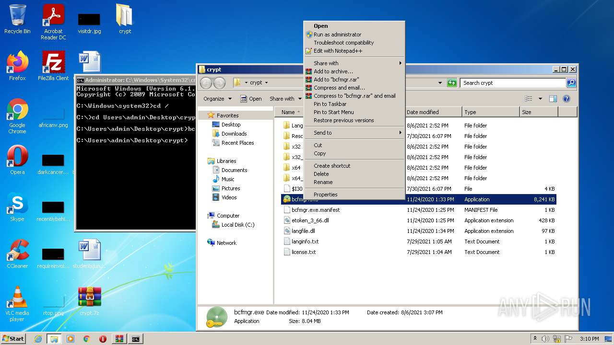Click the Explorer search magnifier button
This screenshot has width=614, height=345.
pyautogui.click(x=571, y=83)
